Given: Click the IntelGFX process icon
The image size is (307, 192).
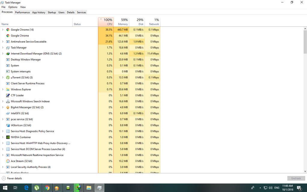Looking at the screenshot, I should coord(8,113).
